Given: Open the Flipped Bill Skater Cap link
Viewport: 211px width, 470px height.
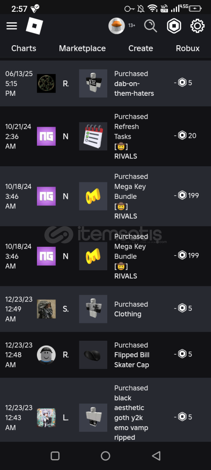Looking at the screenshot, I should (x=132, y=360).
